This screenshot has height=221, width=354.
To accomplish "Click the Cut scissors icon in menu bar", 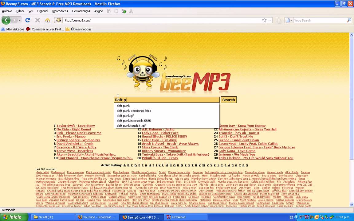I will (131, 11).
